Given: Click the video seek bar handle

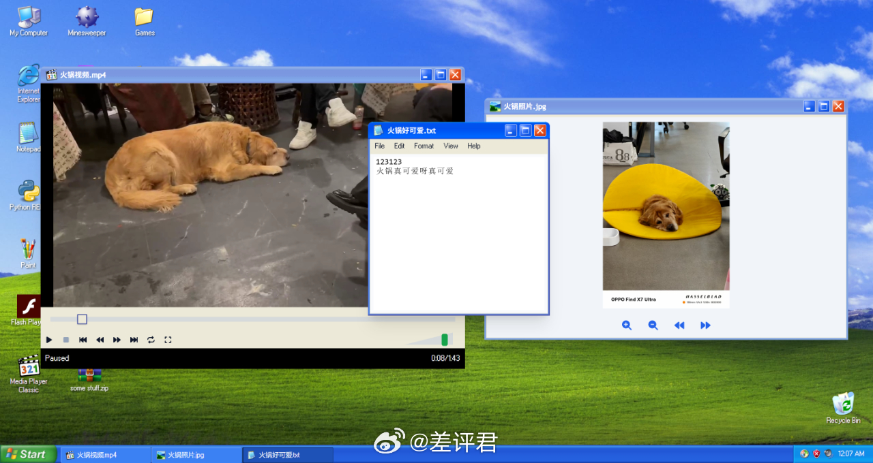Looking at the screenshot, I should coord(82,319).
